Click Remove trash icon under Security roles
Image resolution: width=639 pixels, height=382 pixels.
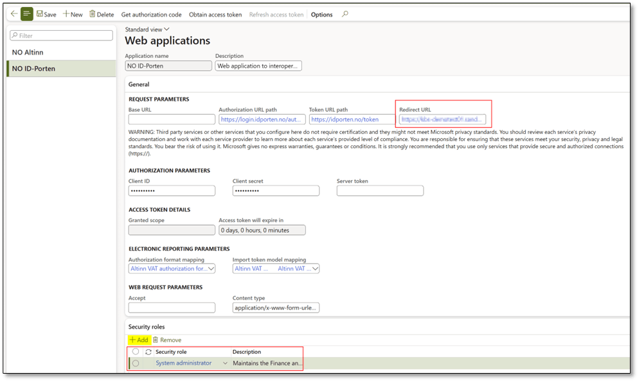(x=156, y=340)
